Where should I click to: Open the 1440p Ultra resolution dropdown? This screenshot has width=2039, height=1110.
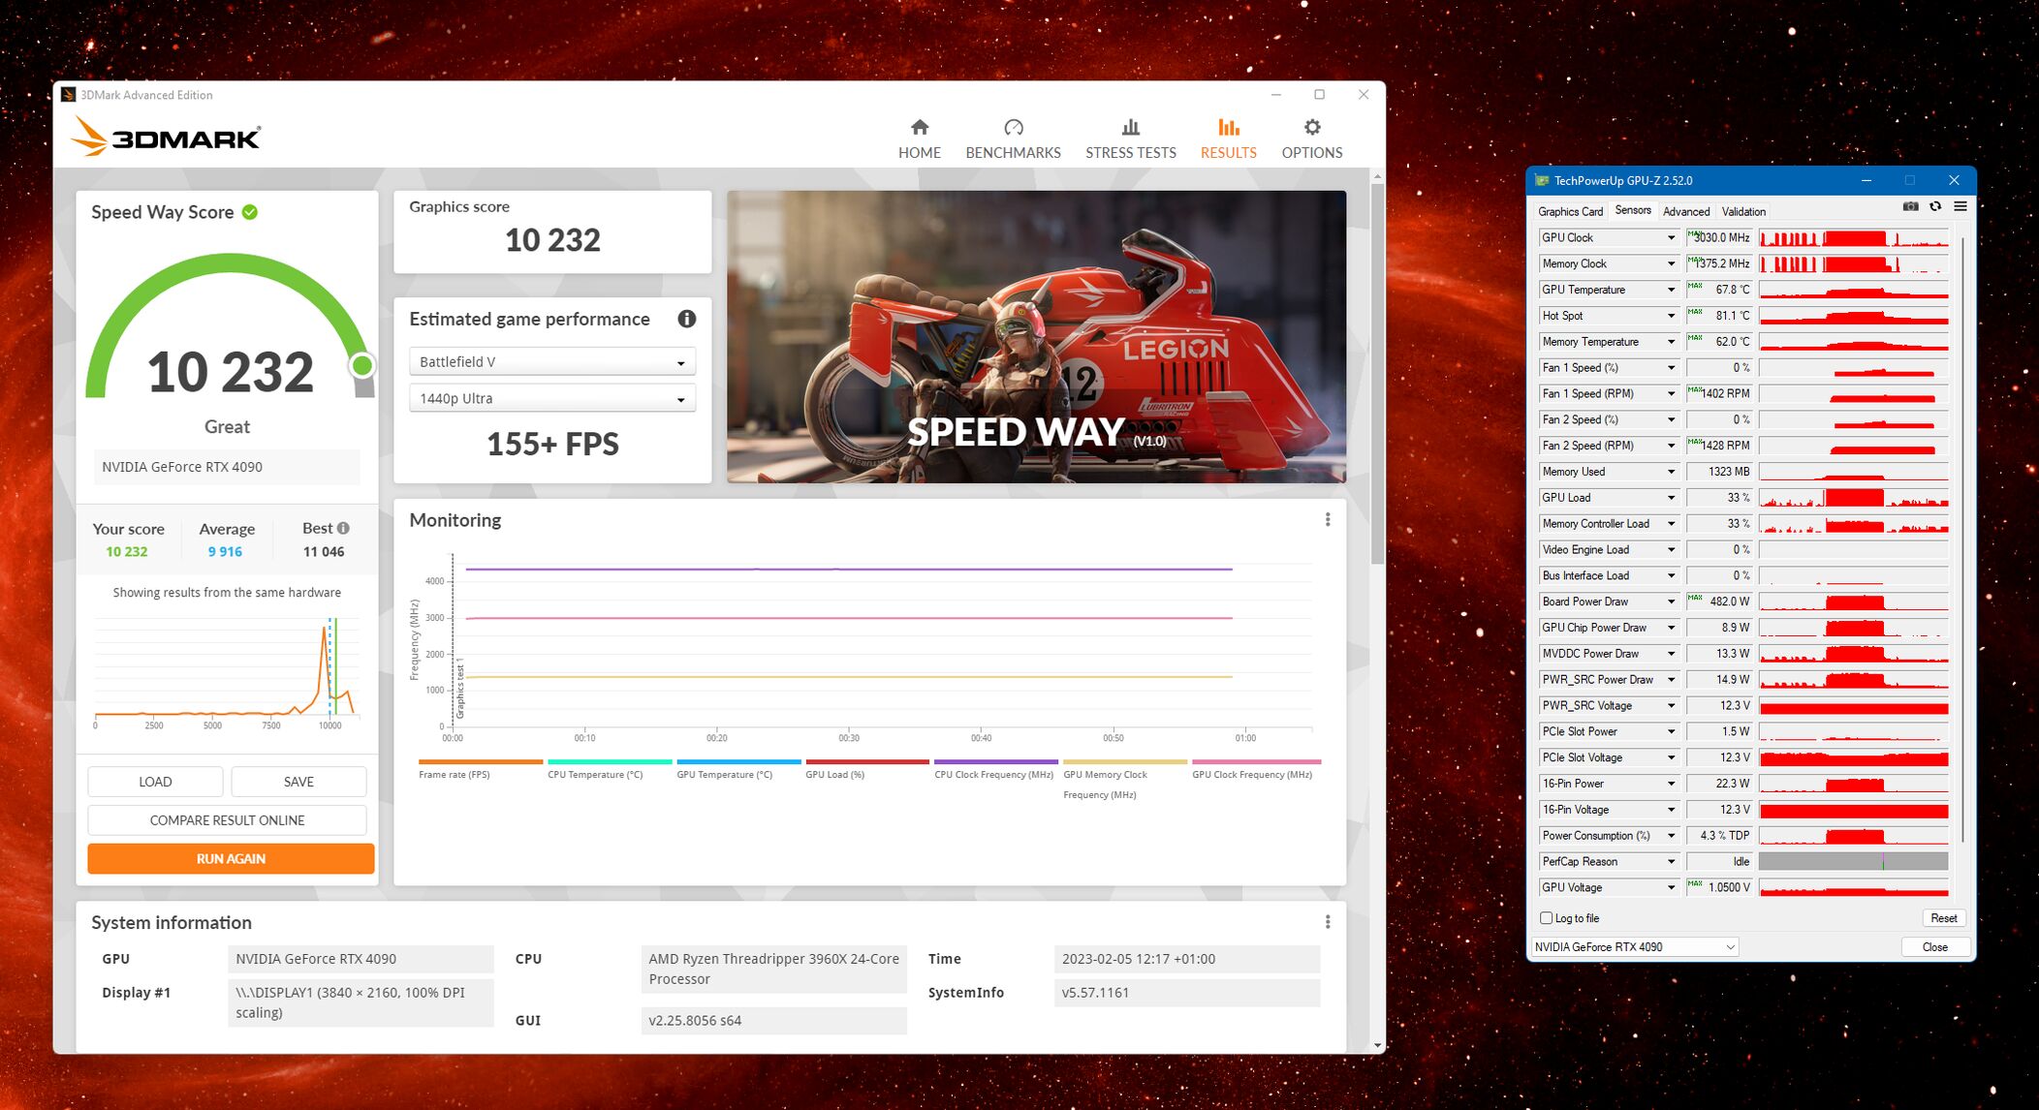[551, 398]
